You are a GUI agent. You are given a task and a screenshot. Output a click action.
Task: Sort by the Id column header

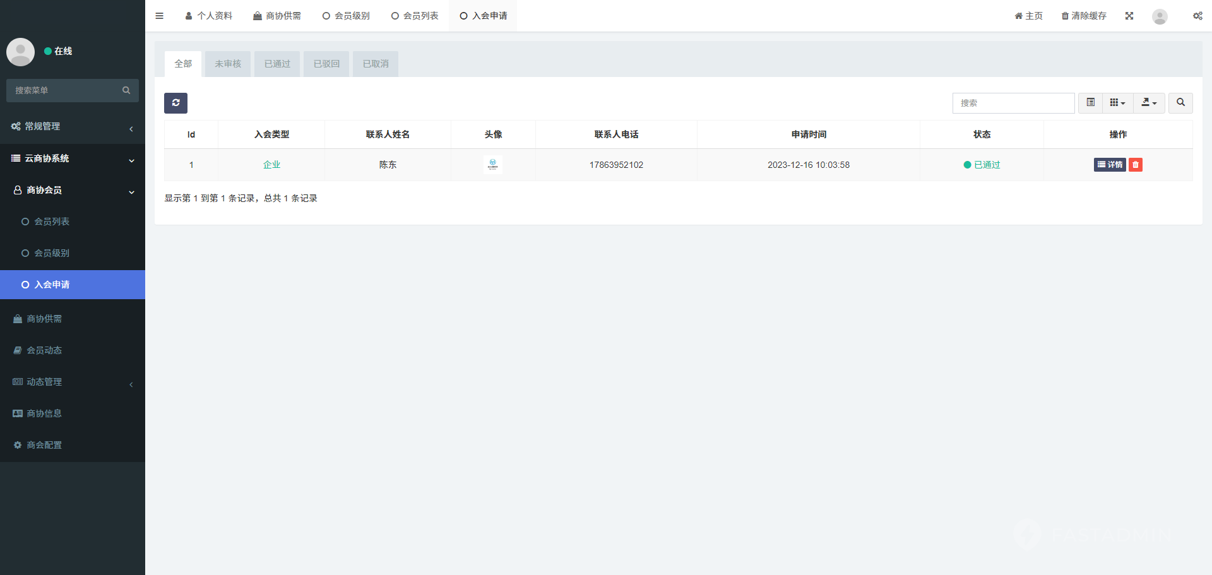[x=191, y=134]
